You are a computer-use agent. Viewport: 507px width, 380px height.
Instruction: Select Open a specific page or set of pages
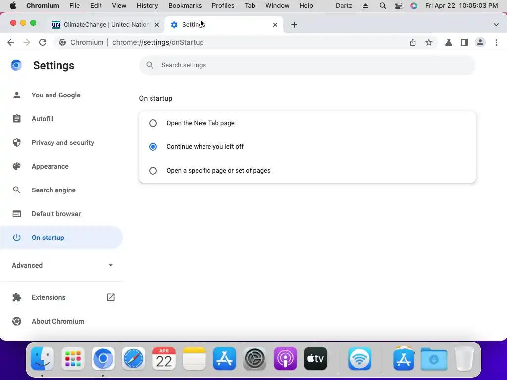click(153, 171)
